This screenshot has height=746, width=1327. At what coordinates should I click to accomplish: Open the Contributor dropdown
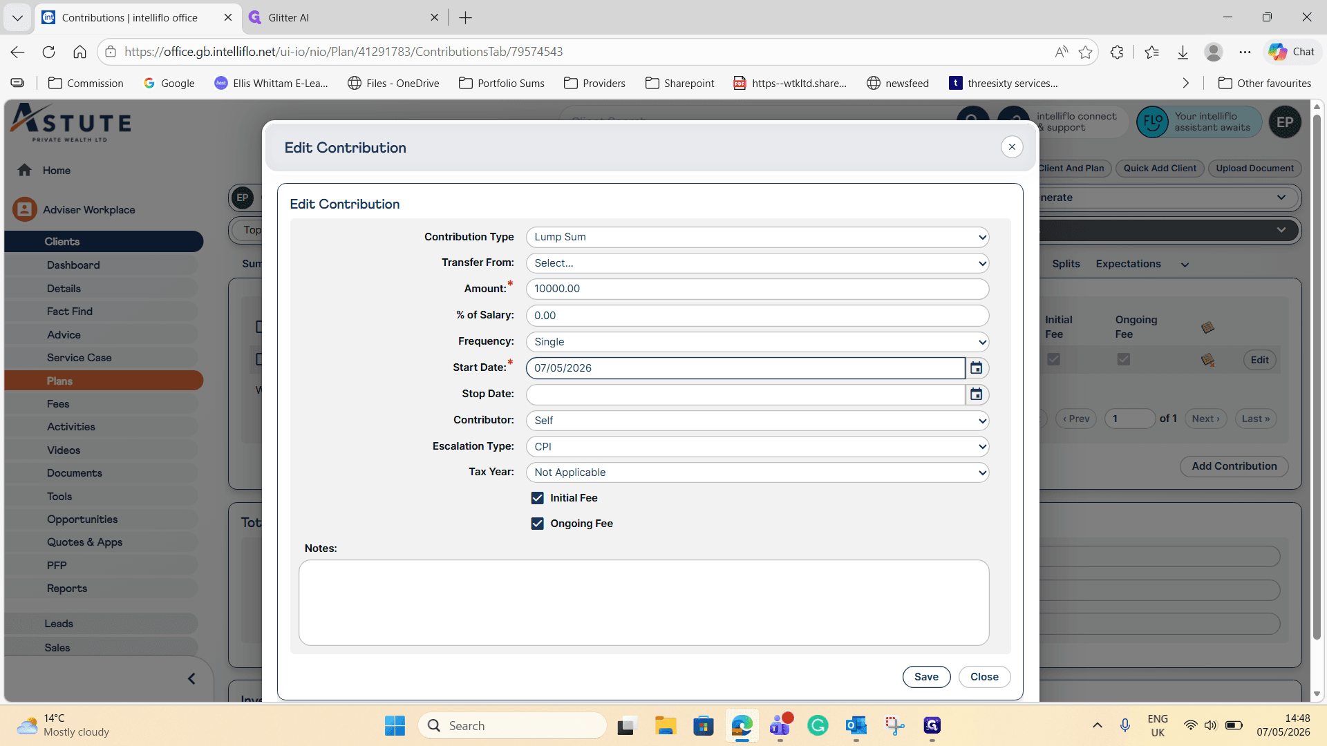[x=757, y=421]
